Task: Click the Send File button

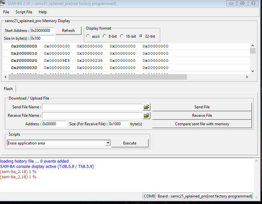Action: [x=202, y=107]
